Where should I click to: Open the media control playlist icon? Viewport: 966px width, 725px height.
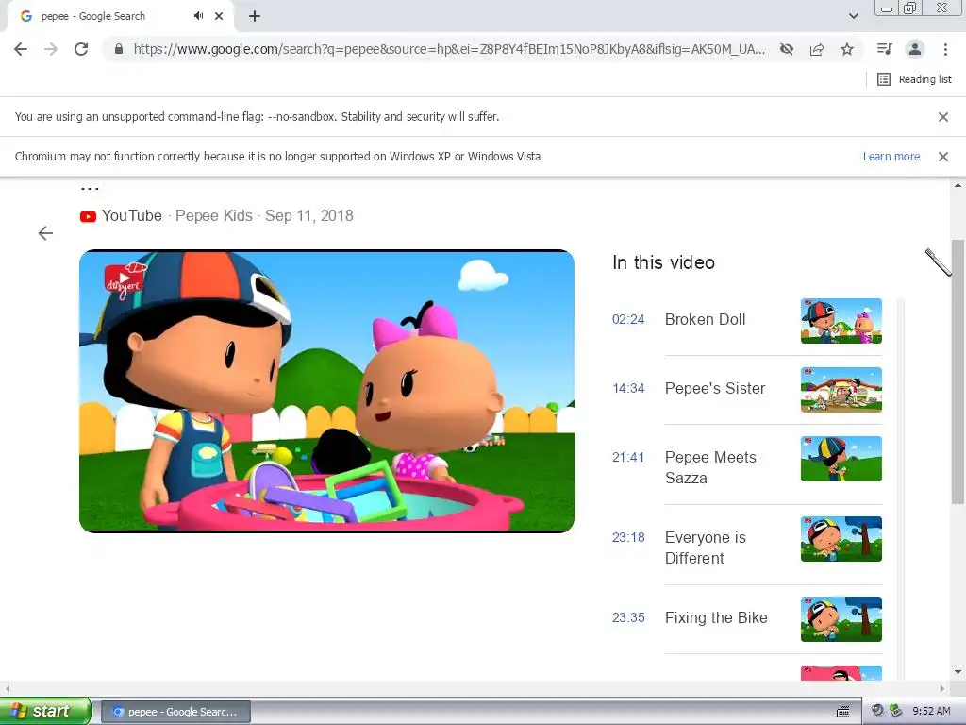click(x=885, y=49)
